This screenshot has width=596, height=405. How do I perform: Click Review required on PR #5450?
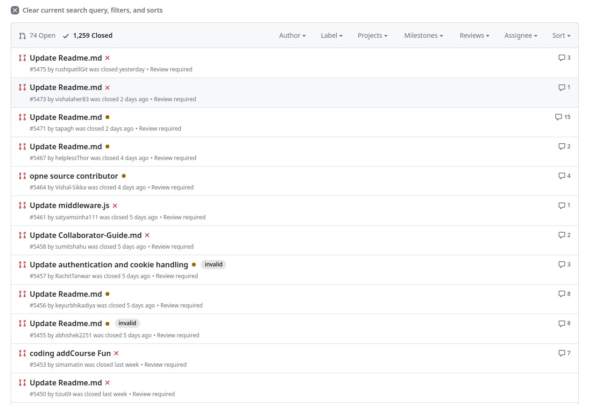(x=154, y=394)
